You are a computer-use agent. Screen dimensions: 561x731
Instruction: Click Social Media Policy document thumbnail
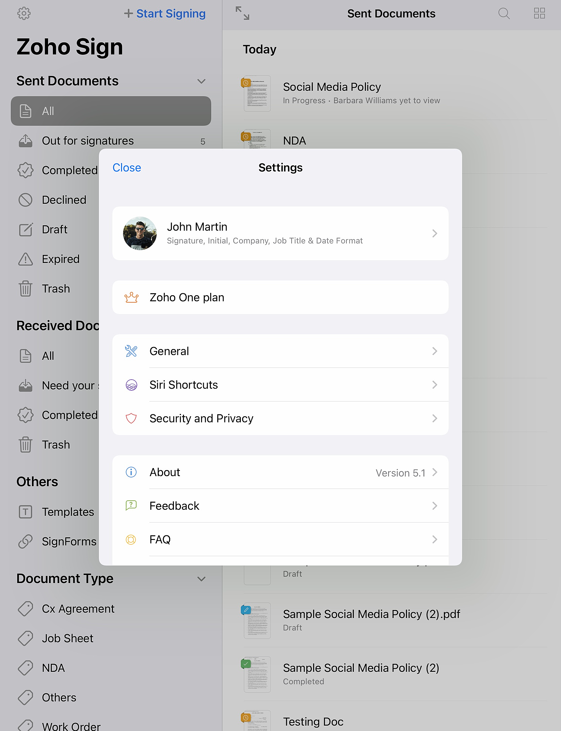(257, 93)
